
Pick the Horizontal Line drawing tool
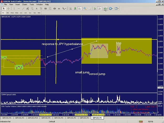[19, 9]
